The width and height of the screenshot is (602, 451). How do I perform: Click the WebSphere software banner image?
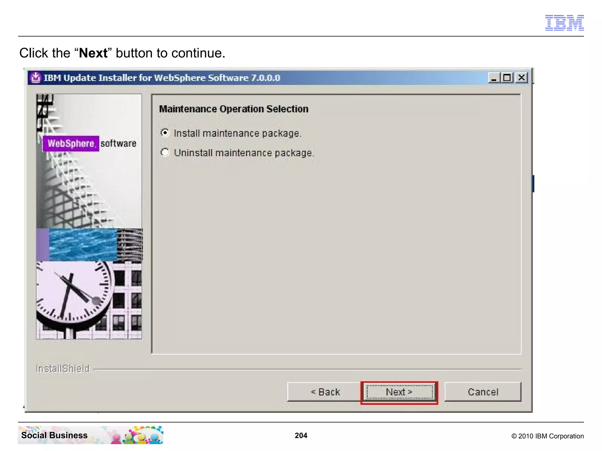89,217
